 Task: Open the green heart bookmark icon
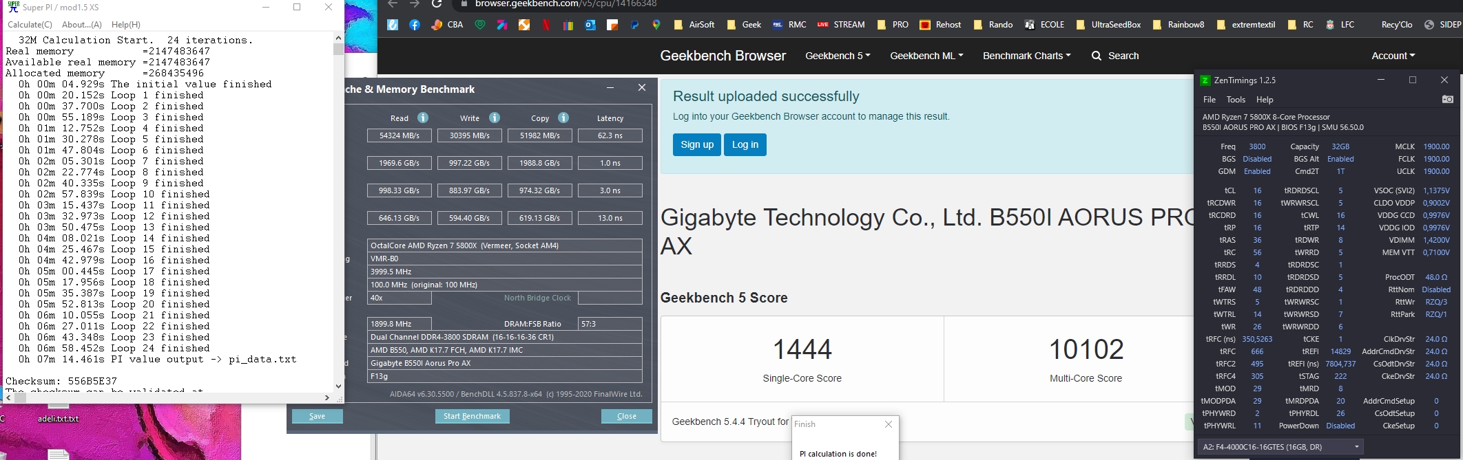tap(480, 25)
